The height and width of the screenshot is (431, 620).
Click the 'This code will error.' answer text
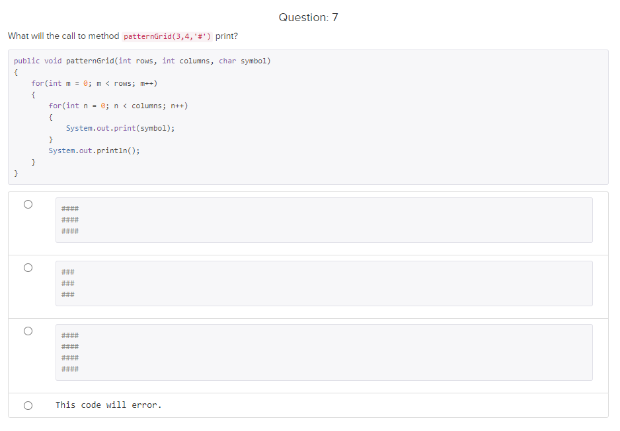coord(108,405)
